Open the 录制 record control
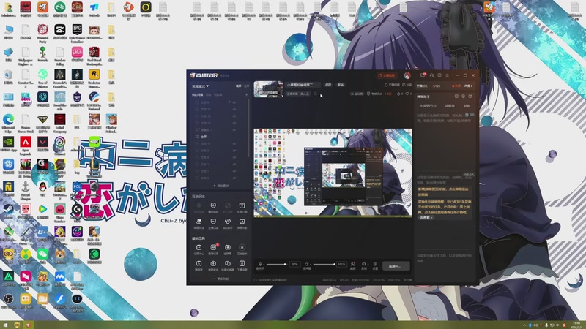Screen dimensions: 586x329 pos(364,265)
